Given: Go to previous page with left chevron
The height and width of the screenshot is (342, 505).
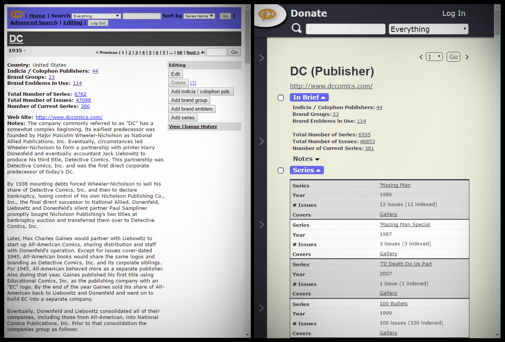Looking at the screenshot, I should click(x=421, y=57).
